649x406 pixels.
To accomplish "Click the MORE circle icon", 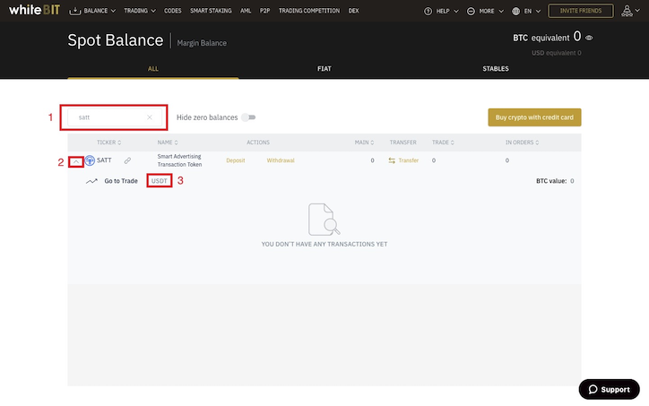I will point(471,11).
